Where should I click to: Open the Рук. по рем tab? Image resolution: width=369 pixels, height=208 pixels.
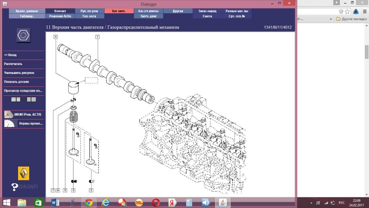click(89, 11)
